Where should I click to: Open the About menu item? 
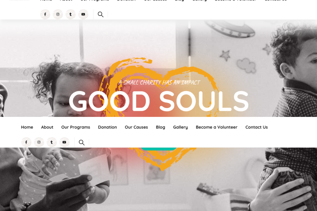(x=47, y=127)
